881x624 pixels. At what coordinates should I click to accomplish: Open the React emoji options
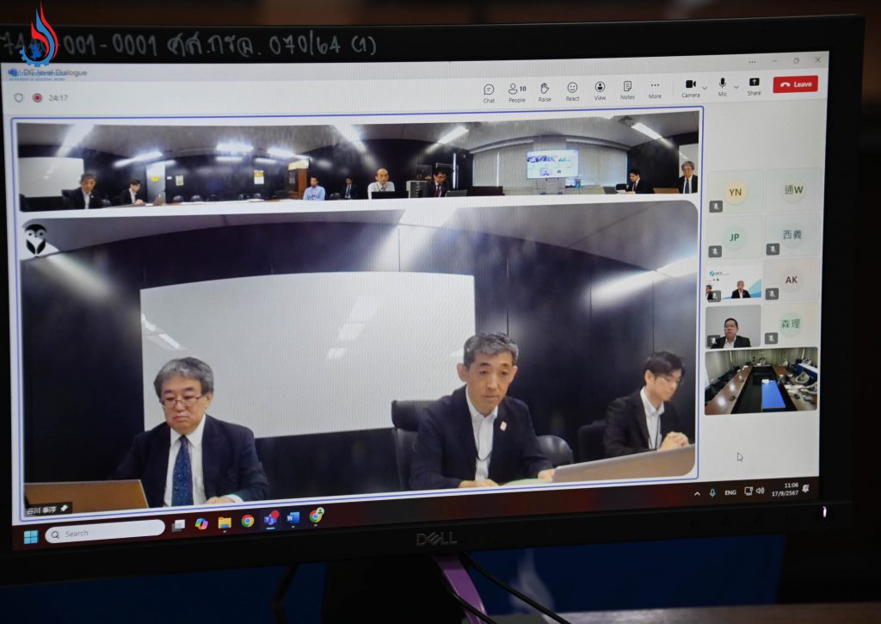tap(572, 91)
